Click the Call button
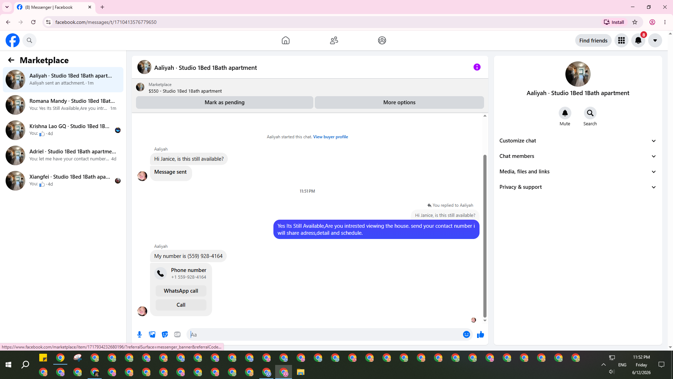Viewport: 673px width, 379px height. tap(181, 305)
